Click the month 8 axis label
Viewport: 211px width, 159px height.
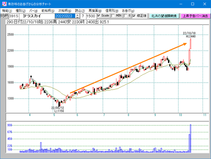click(x=128, y=115)
